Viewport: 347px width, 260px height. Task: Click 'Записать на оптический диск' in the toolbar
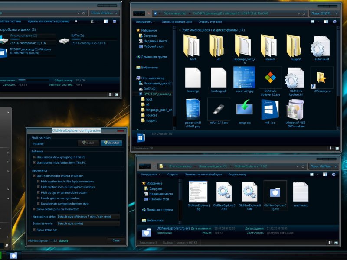203,175
